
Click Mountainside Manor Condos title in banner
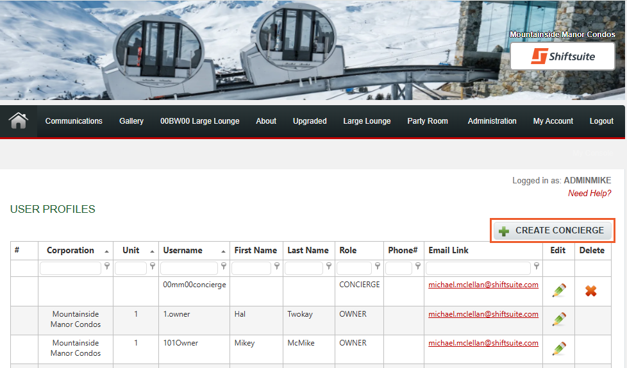click(562, 35)
